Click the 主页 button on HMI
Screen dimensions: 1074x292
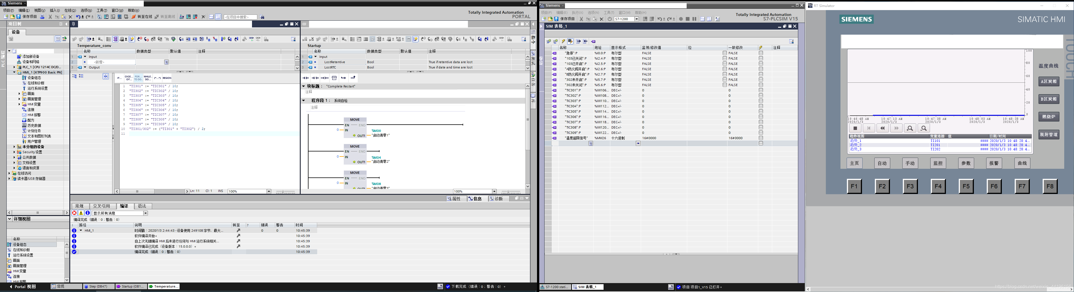point(854,163)
